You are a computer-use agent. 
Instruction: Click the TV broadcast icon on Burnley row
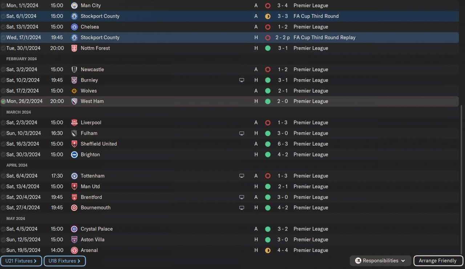tap(242, 80)
